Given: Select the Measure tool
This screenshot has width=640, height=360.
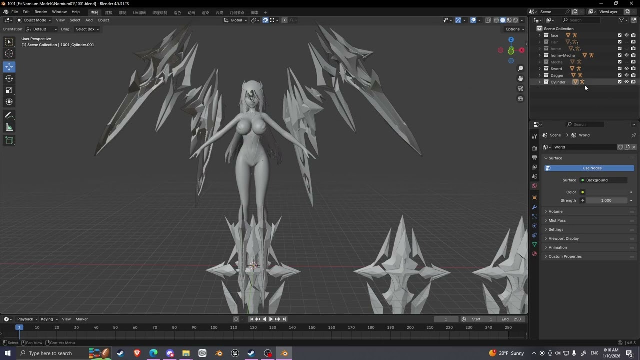Looking at the screenshot, I should [9, 127].
